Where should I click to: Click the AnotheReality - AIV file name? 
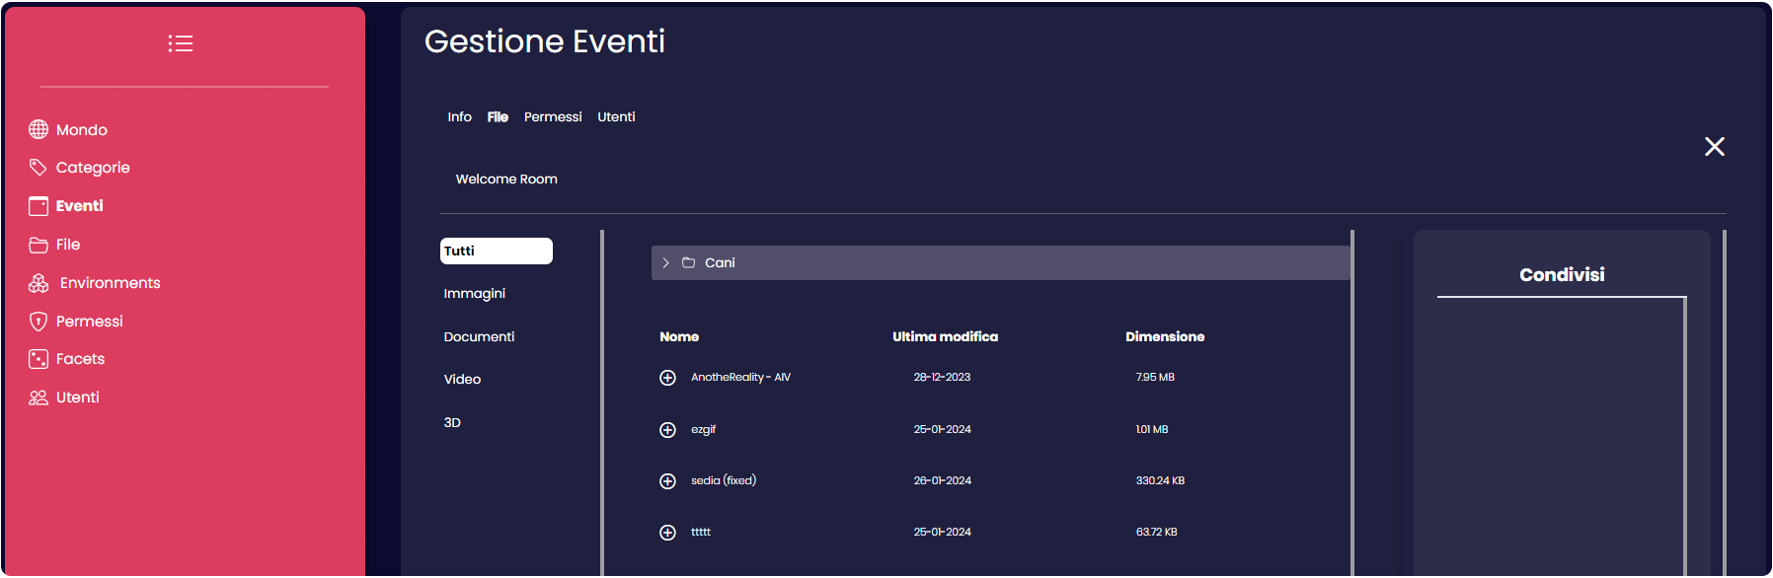pos(740,377)
